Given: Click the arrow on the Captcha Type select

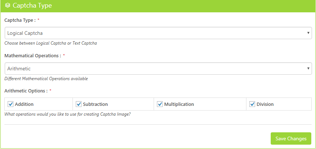Looking at the screenshot, I should 308,33.
